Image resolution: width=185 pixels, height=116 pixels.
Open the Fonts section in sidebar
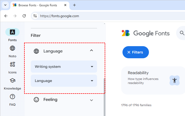(12, 32)
